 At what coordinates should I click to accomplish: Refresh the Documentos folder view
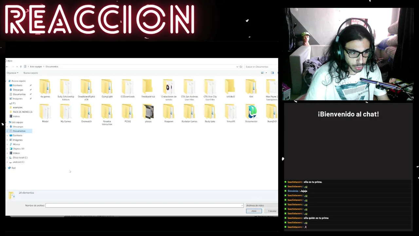[x=241, y=67]
